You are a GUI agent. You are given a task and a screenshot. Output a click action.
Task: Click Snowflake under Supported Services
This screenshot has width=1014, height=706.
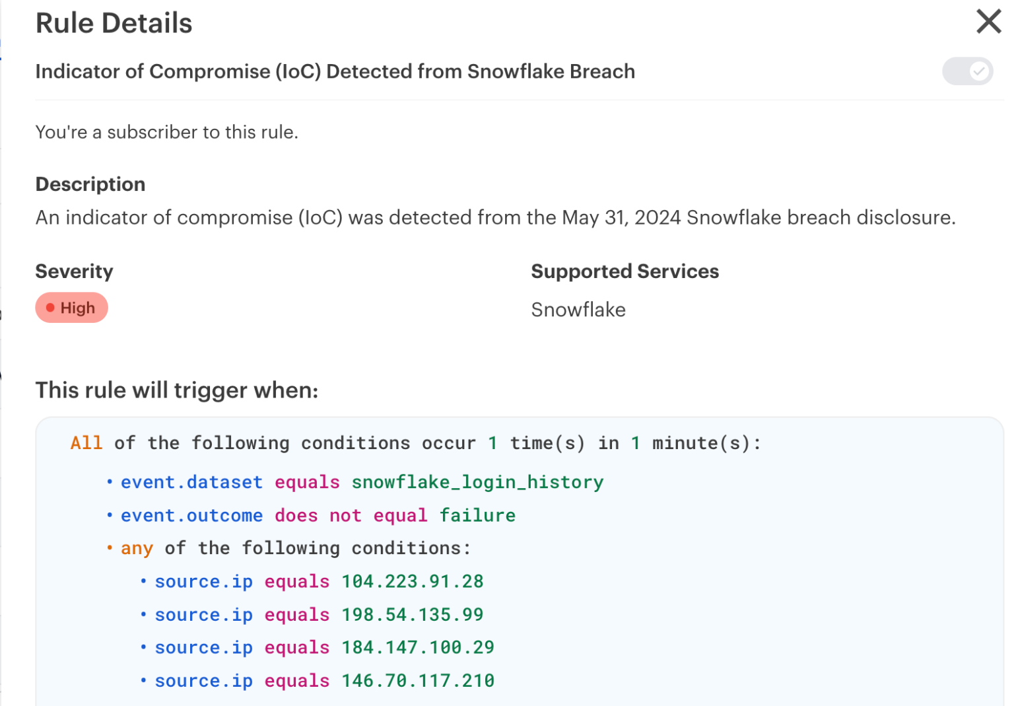coord(578,309)
